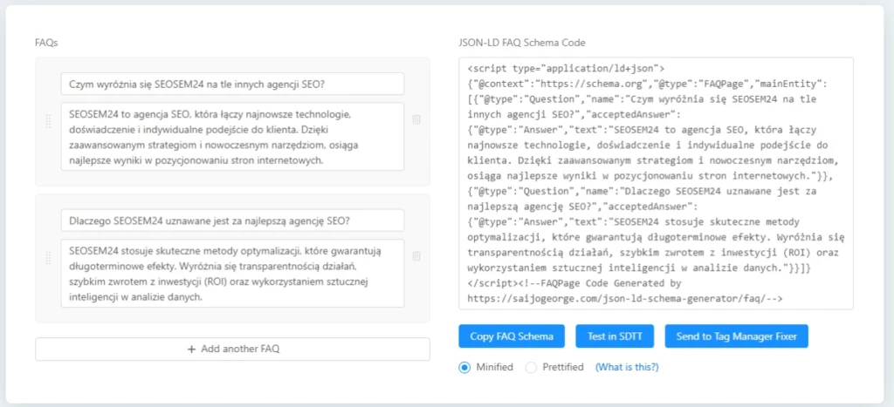
Task: Click inside the JSON-LD schema code area
Action: pyautogui.click(x=656, y=183)
